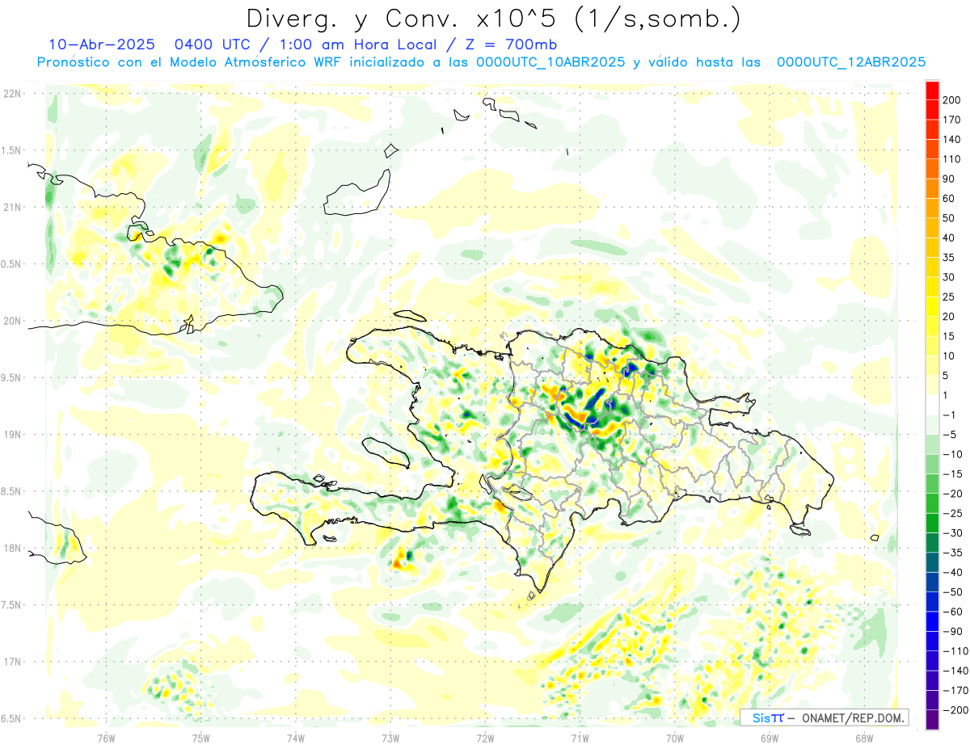Image resolution: width=970 pixels, height=749 pixels.
Task: Click the "0.5N" latitude tick label
Action: (x=11, y=264)
